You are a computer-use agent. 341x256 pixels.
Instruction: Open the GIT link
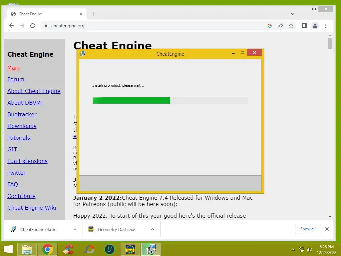pyautogui.click(x=12, y=149)
